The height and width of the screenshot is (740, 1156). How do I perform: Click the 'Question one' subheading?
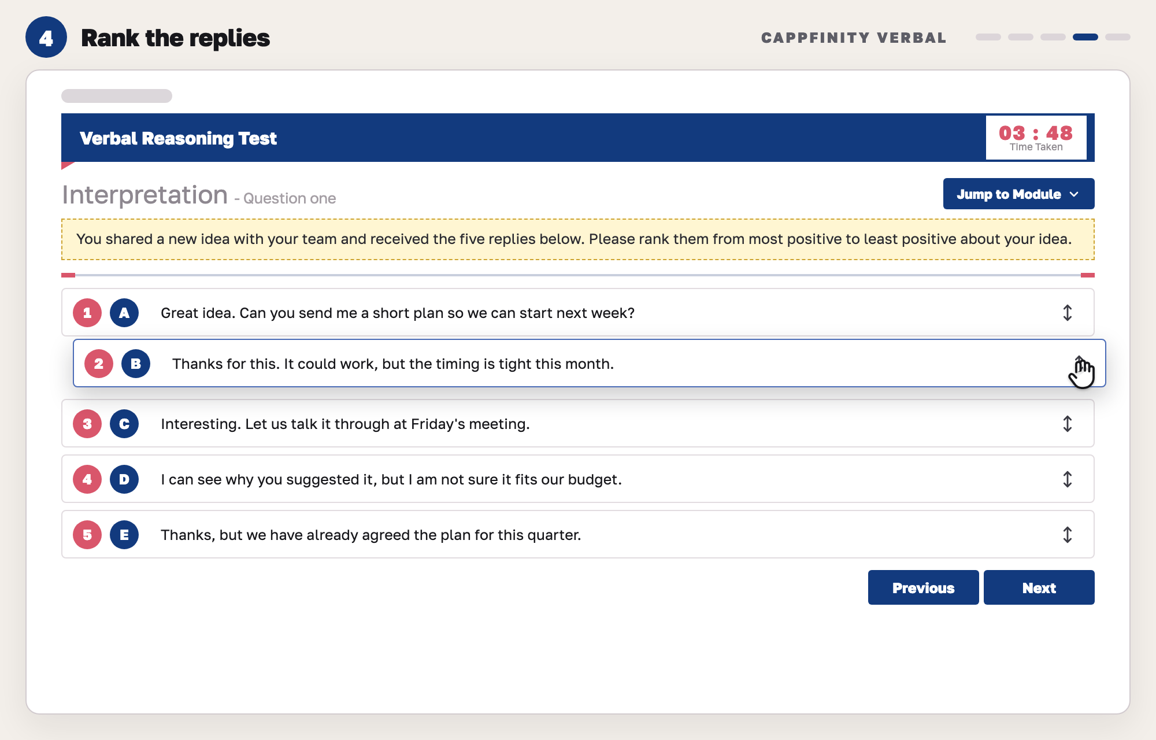290,198
